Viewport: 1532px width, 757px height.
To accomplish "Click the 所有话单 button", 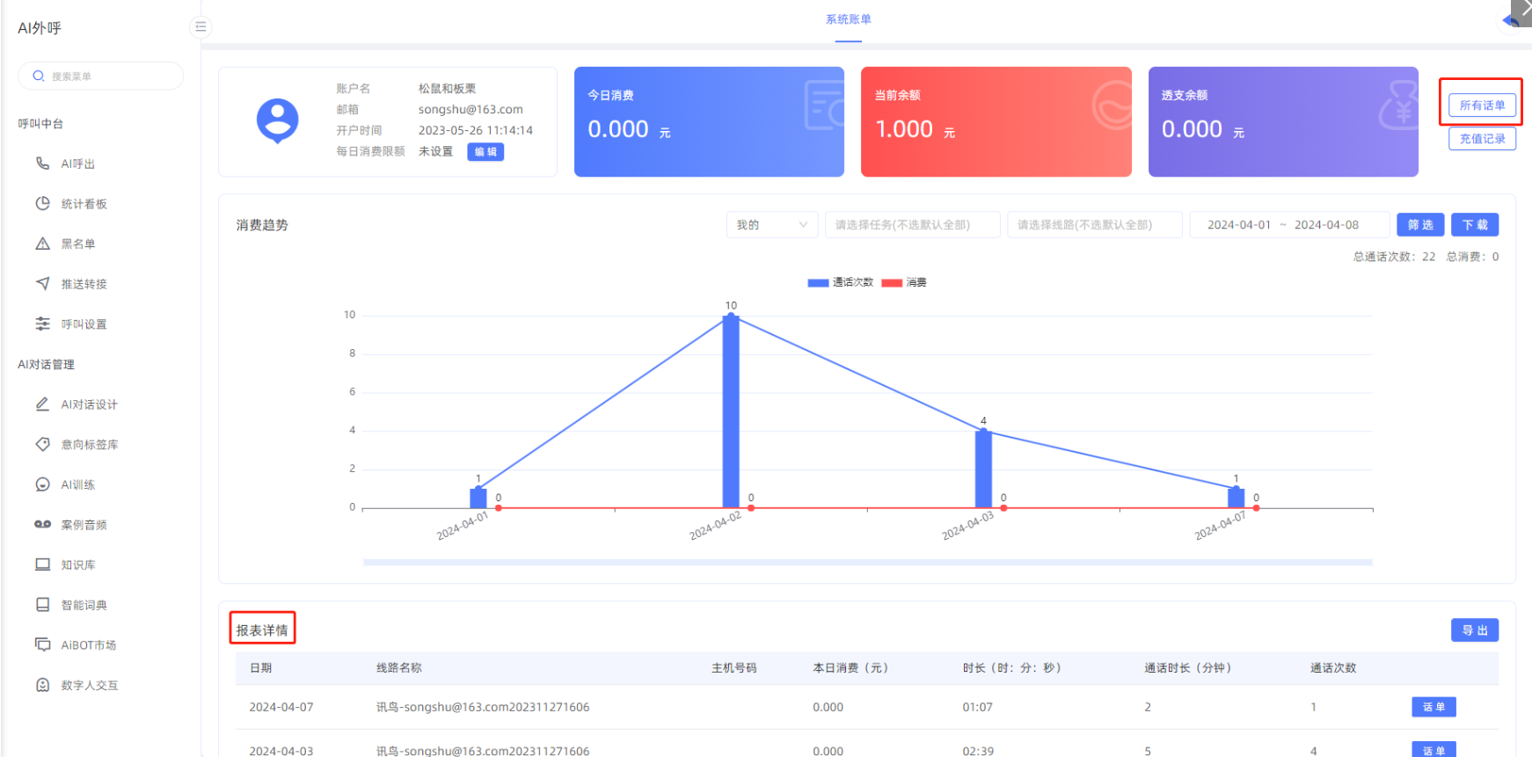I will pos(1482,106).
